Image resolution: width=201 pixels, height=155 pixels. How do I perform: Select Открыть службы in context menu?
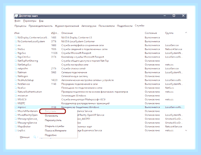coord(54,126)
